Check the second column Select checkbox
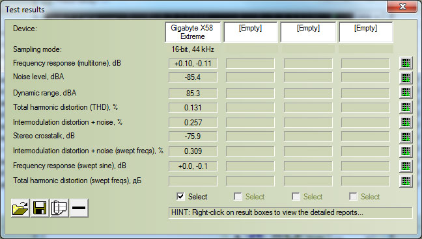422x239 pixels. point(238,197)
